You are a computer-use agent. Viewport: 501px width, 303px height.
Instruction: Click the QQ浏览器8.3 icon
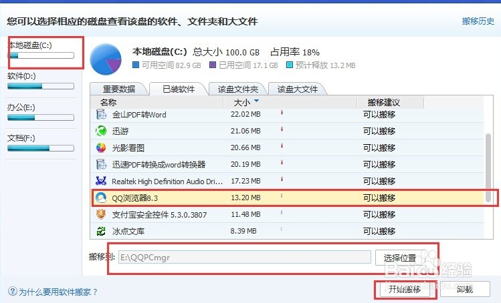click(x=101, y=198)
